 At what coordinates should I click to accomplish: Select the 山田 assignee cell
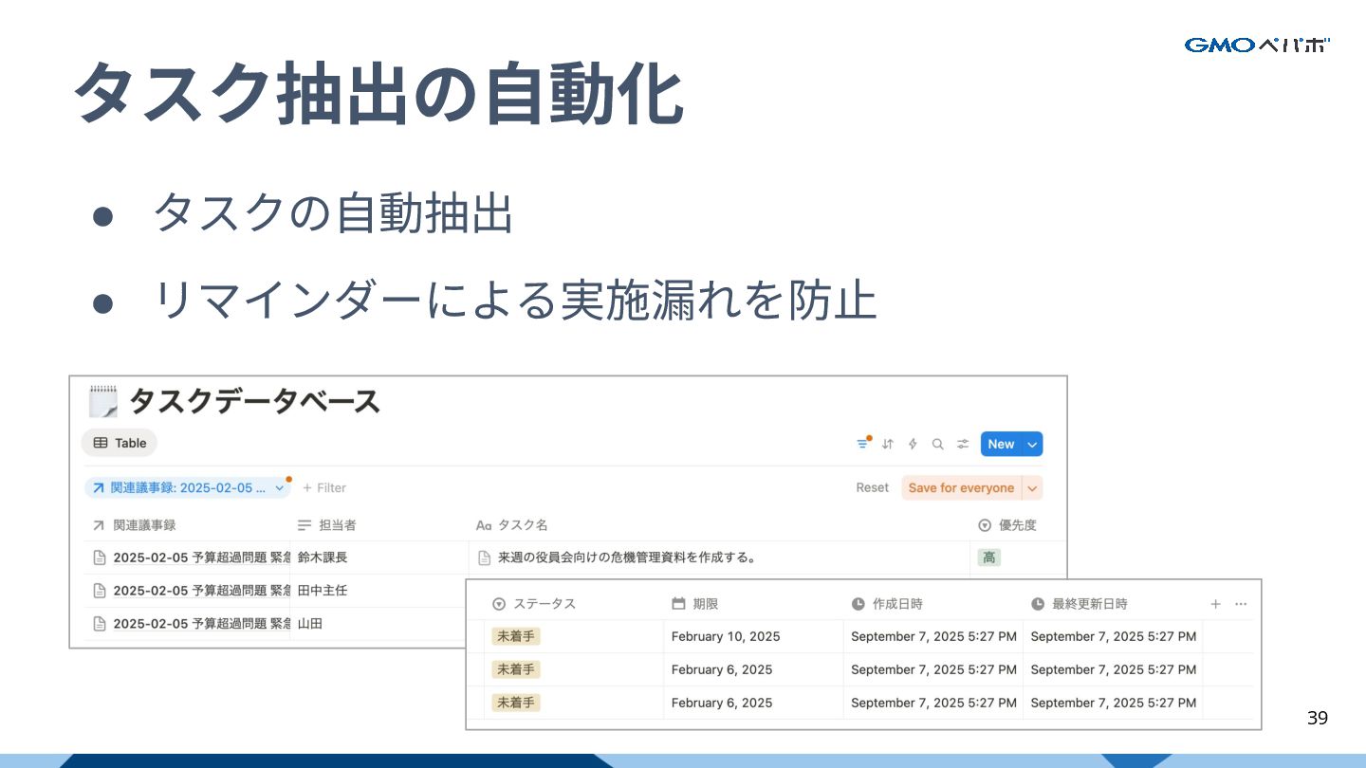[379, 624]
